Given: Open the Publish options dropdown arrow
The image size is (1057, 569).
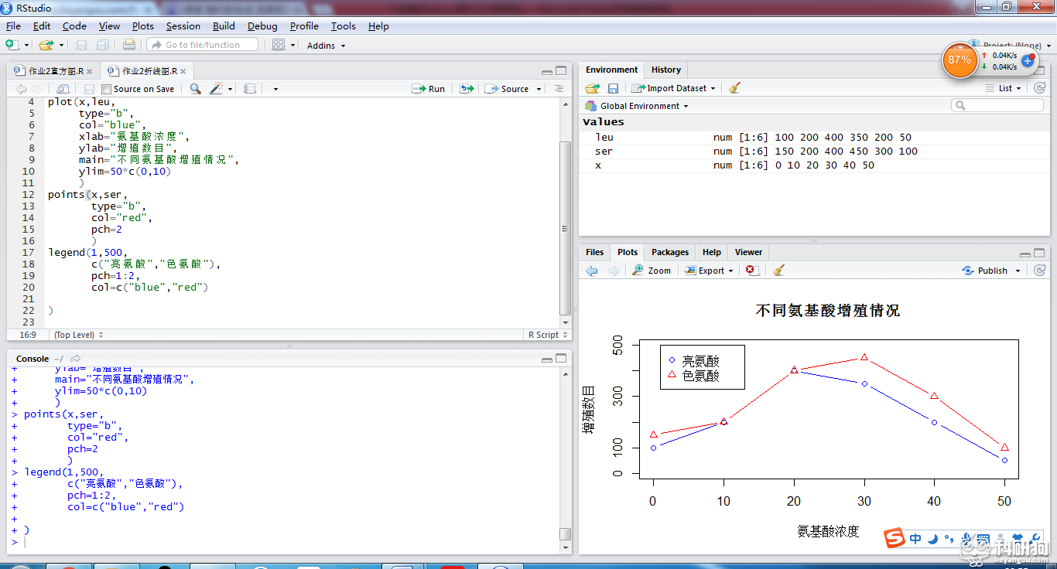Looking at the screenshot, I should coord(1018,271).
